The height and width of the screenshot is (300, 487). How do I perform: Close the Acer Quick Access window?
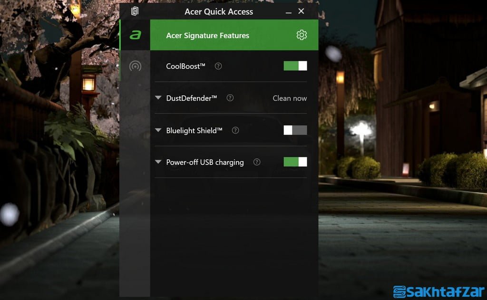coord(301,11)
